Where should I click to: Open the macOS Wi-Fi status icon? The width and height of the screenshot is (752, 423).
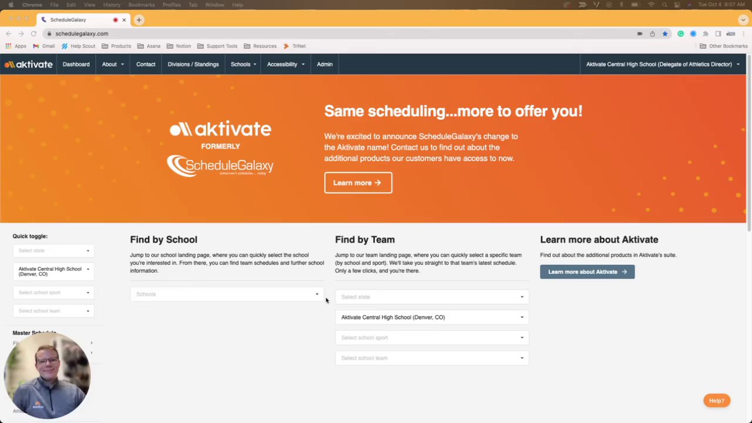[651, 5]
